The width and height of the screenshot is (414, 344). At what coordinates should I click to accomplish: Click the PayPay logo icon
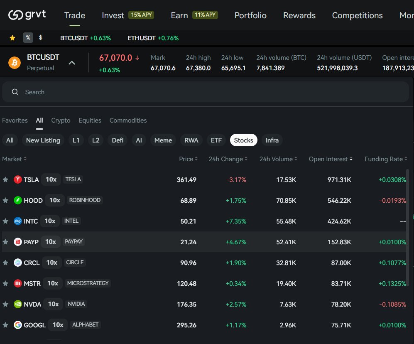pos(18,242)
